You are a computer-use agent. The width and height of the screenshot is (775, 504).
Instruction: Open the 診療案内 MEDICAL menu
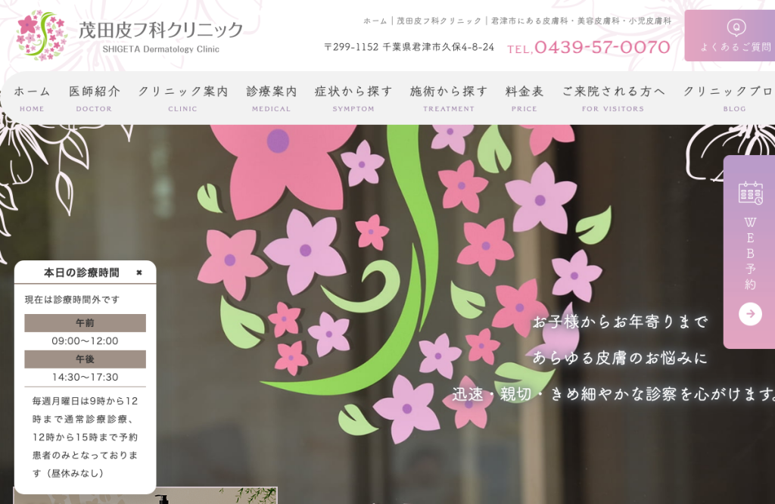(x=272, y=98)
